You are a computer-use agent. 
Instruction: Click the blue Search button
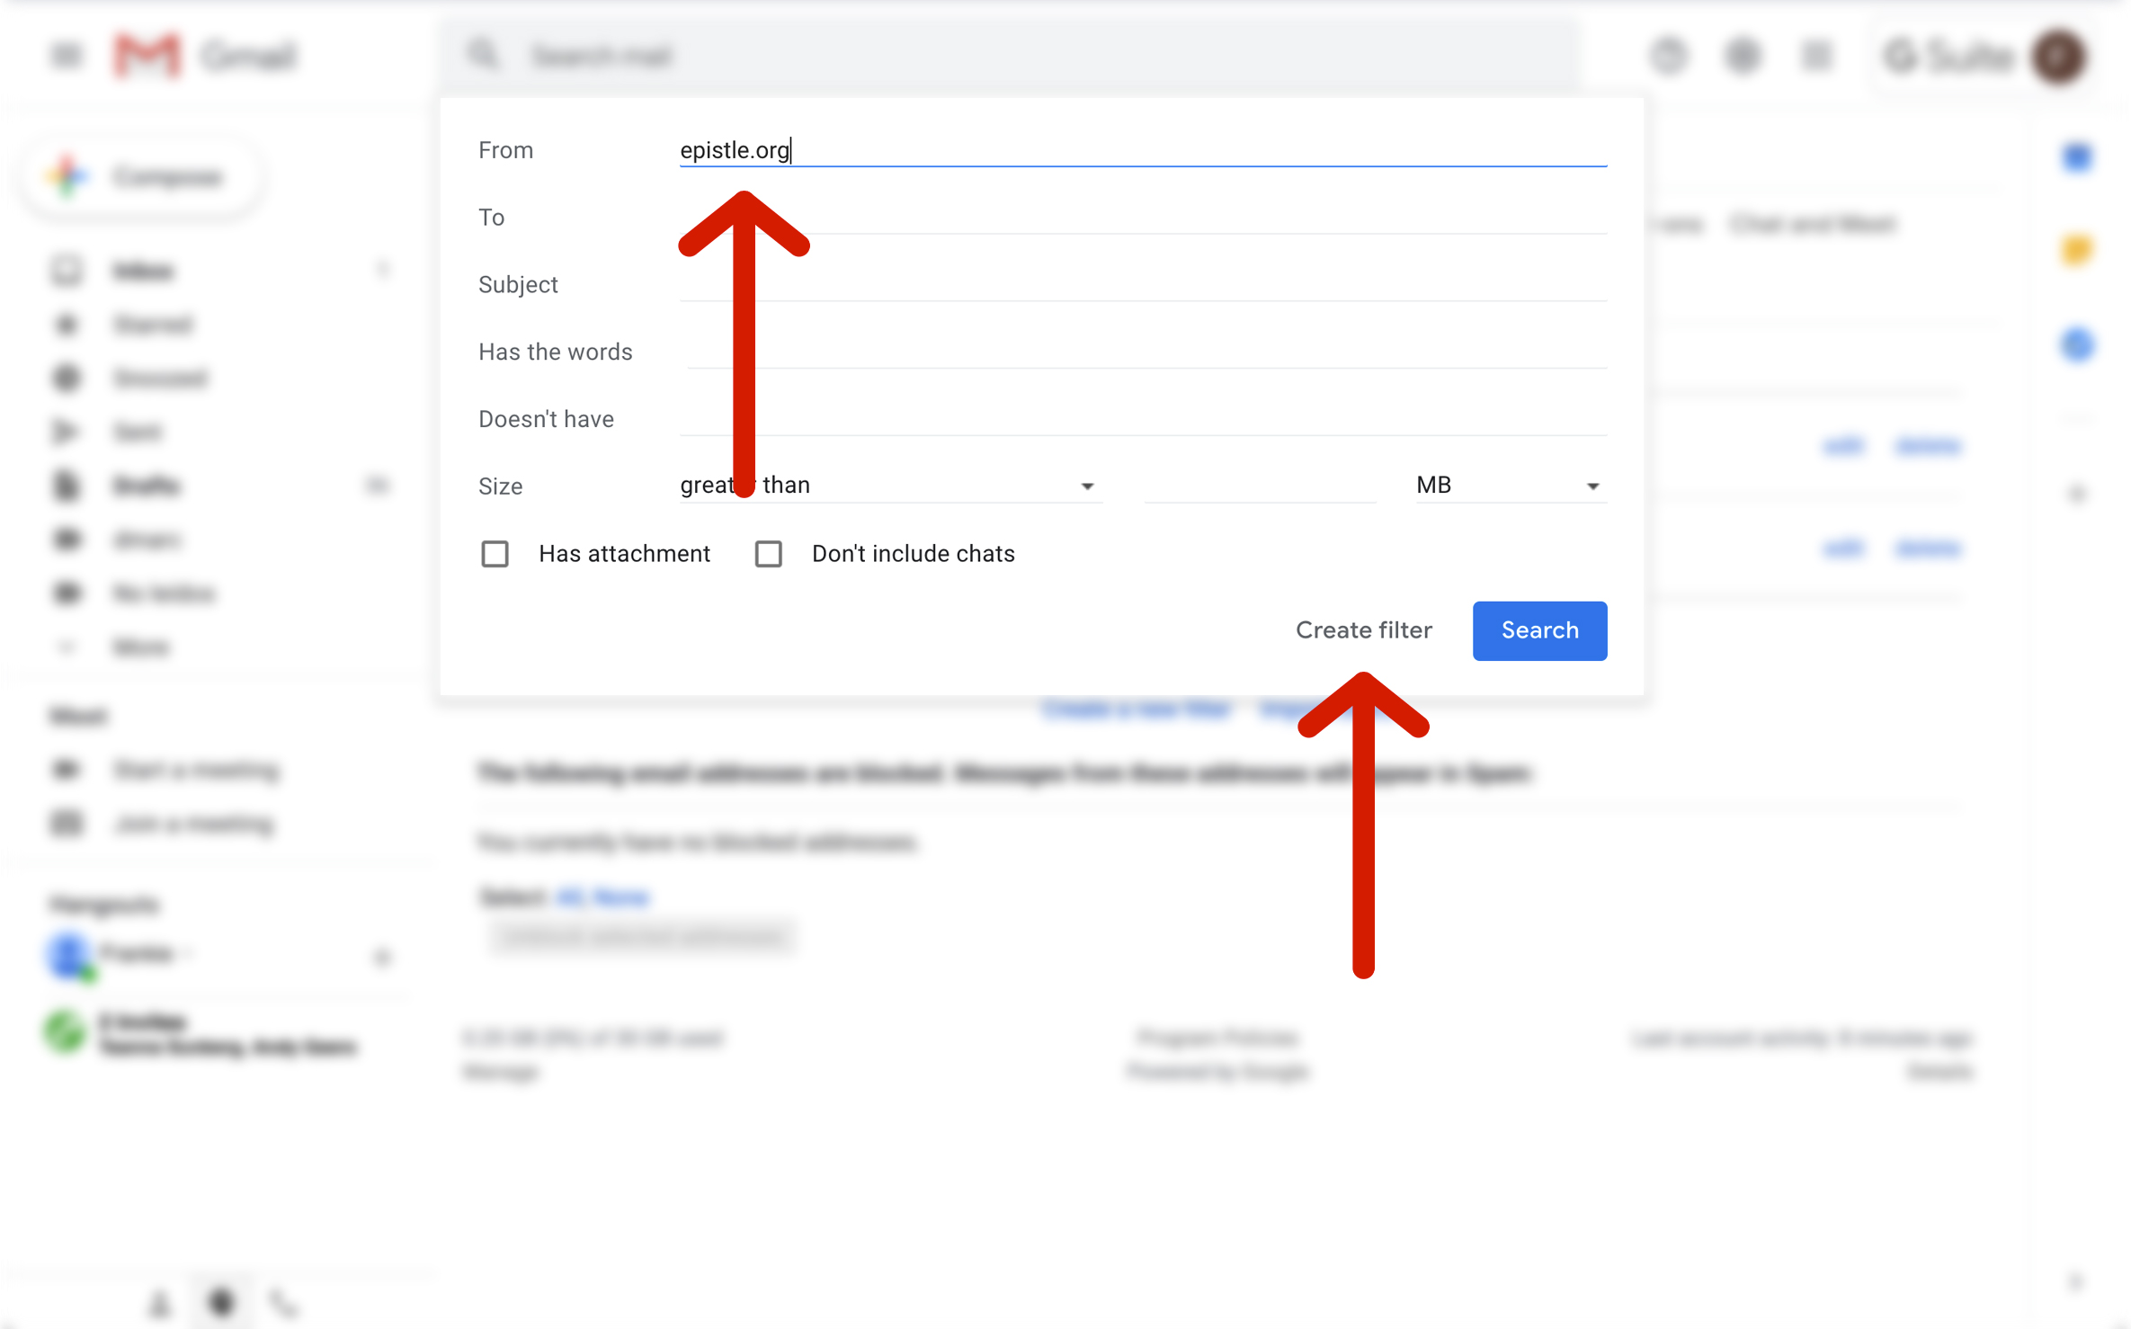click(x=1538, y=630)
